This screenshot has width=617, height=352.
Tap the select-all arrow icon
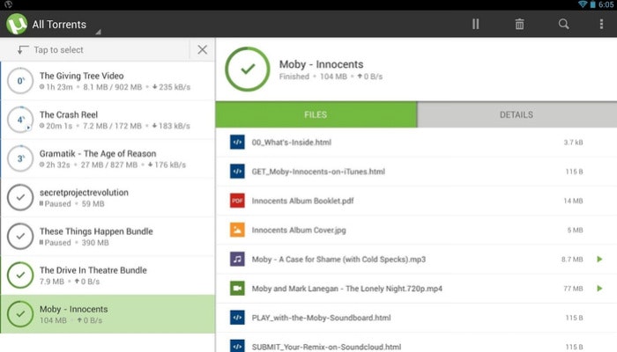[22, 50]
